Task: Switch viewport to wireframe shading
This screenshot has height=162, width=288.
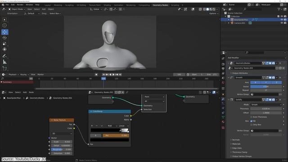Action: 204,9
